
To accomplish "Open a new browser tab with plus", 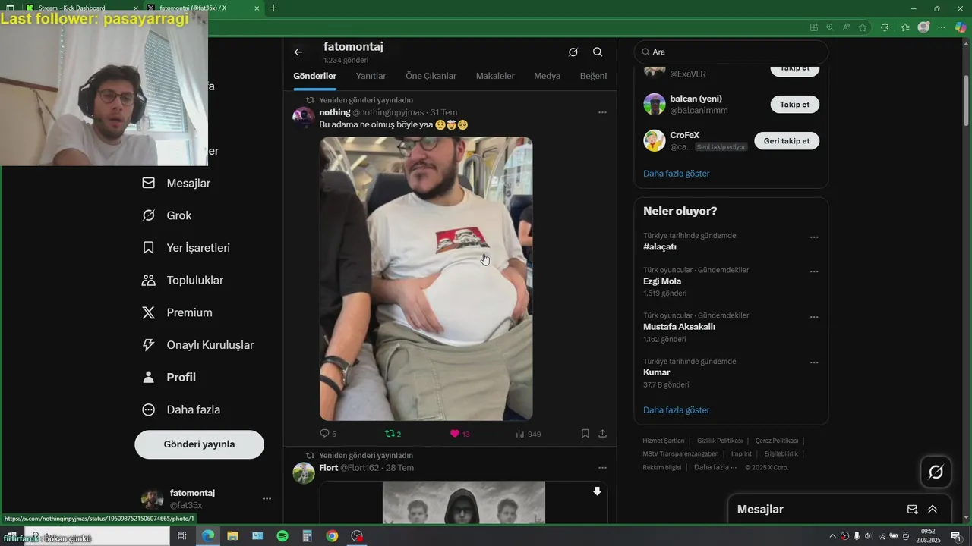I will (x=273, y=8).
